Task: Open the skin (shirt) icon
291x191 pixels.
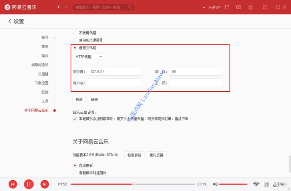Action: 227,7
